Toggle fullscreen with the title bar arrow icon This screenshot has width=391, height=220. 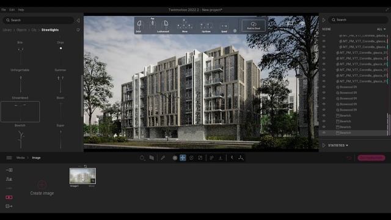pos(387,10)
